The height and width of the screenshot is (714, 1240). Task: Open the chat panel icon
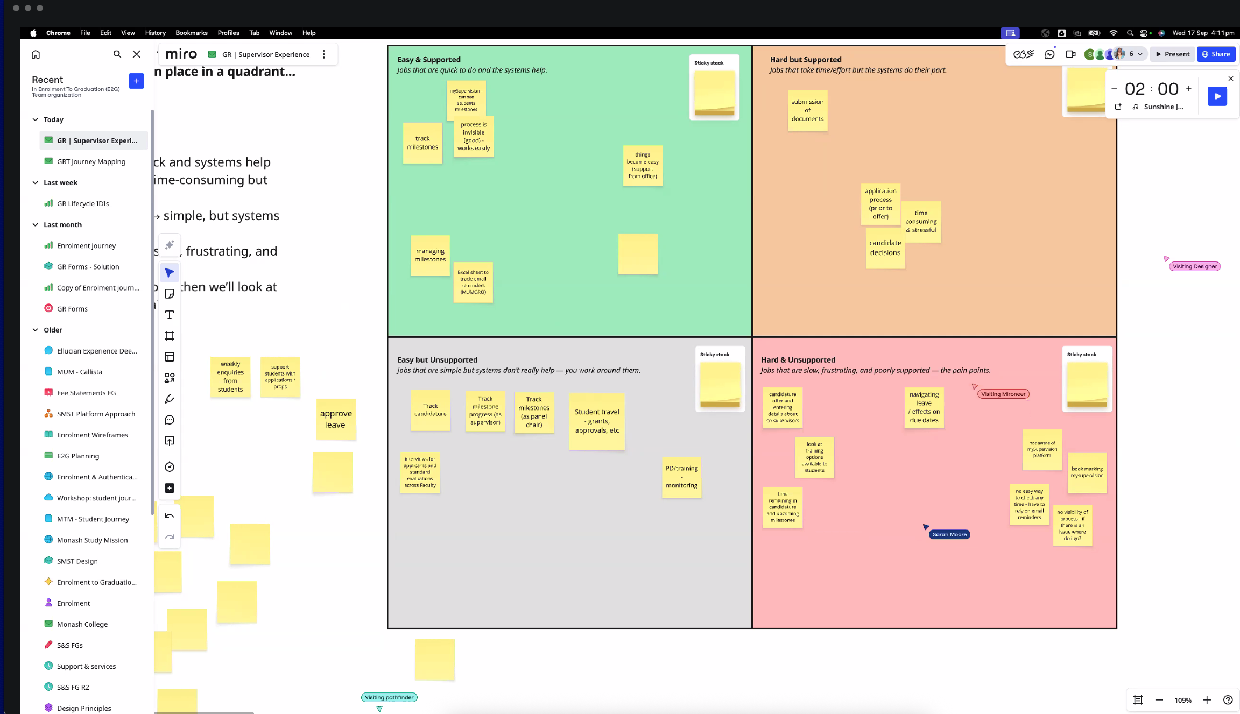[x=1049, y=54]
